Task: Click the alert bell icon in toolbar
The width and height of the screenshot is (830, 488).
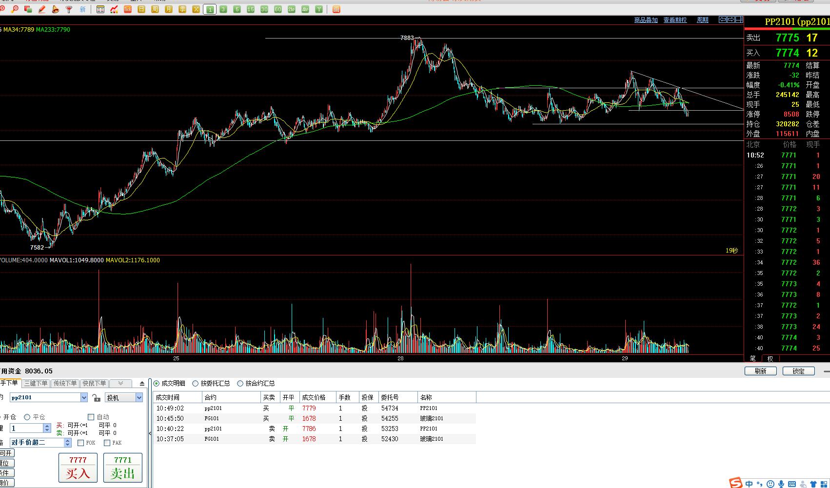Action: (x=55, y=9)
